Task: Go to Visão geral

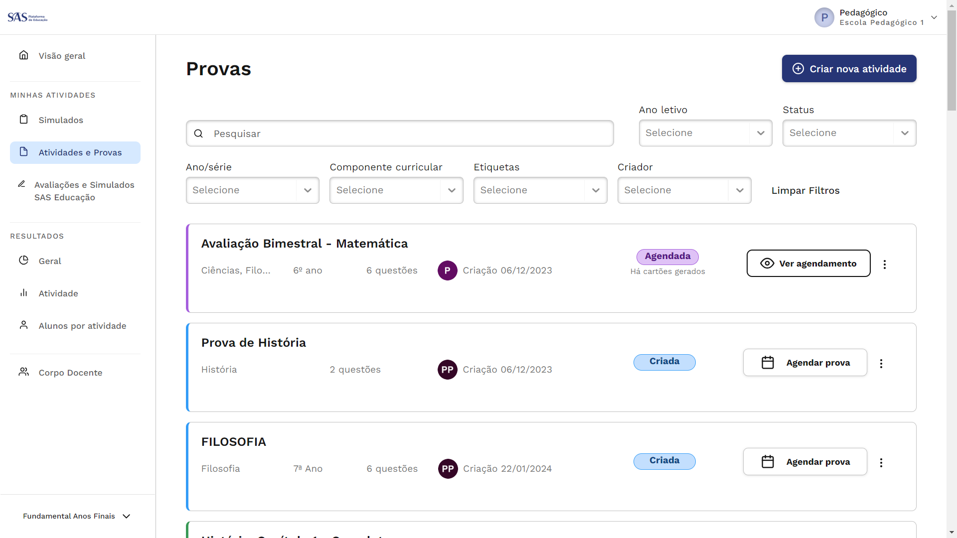Action: [75, 55]
